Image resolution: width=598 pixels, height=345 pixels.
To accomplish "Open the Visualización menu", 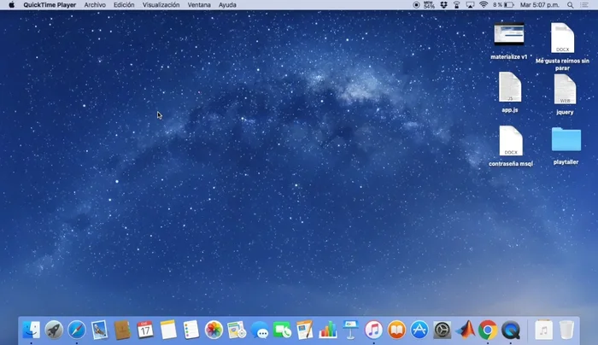I will (x=161, y=5).
